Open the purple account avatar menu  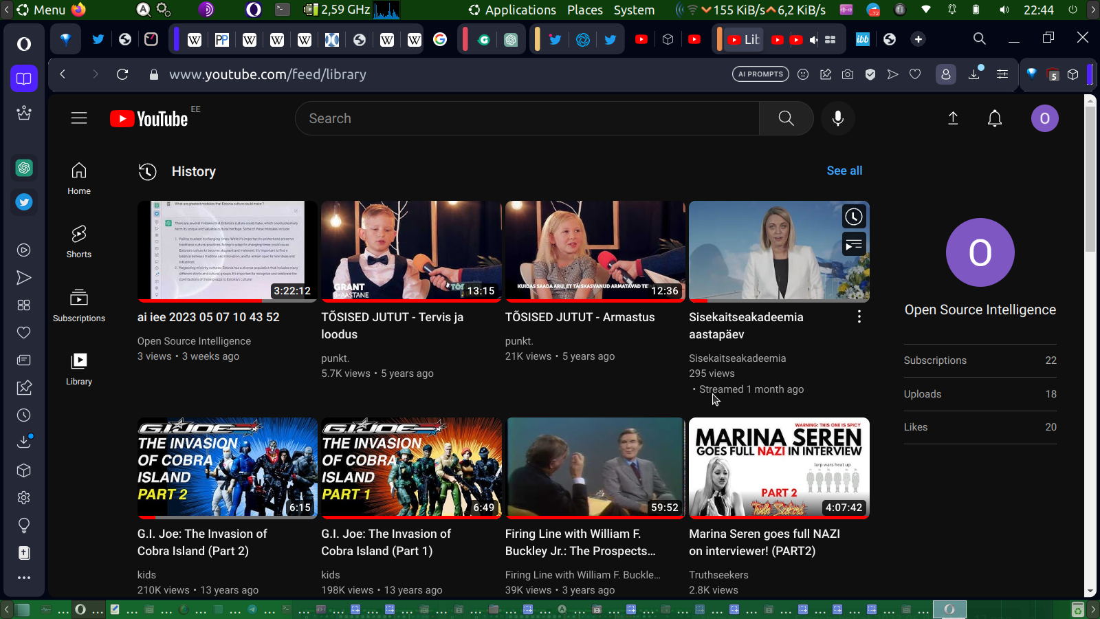coord(1044,118)
